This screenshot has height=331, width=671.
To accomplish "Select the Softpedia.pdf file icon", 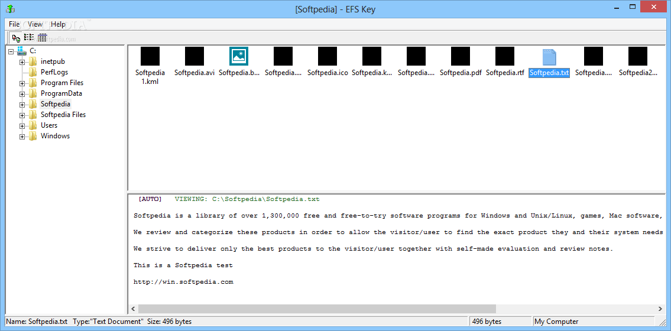I will click(461, 57).
